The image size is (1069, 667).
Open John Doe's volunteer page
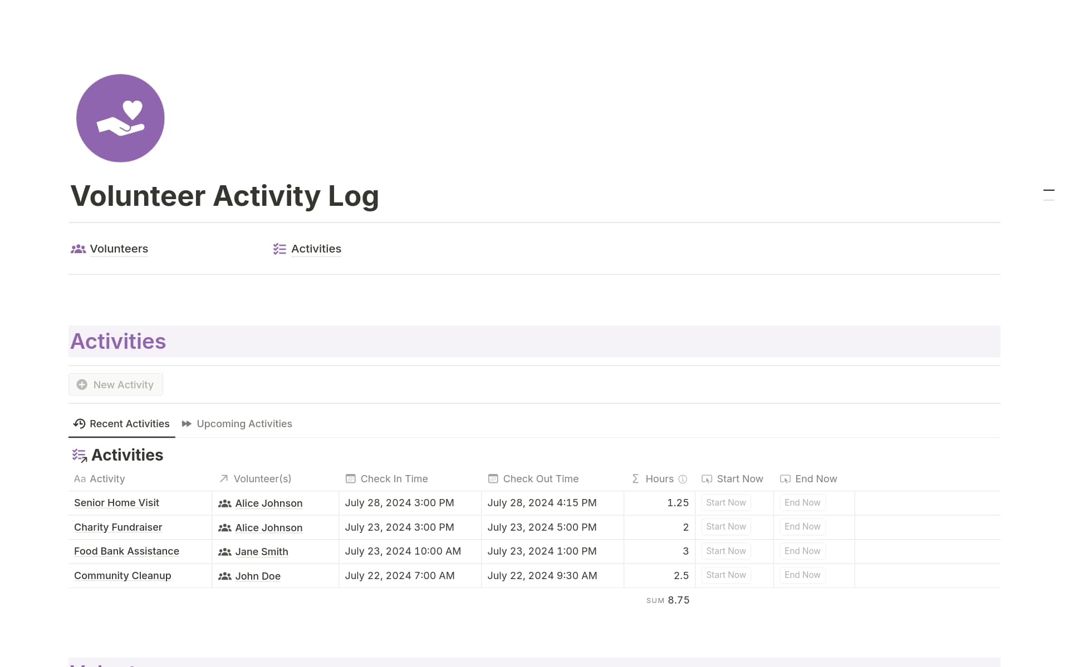pyautogui.click(x=258, y=576)
